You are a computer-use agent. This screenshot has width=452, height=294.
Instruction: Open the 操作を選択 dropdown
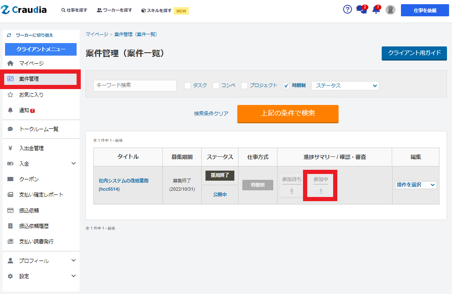416,185
